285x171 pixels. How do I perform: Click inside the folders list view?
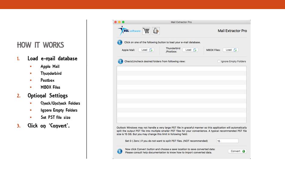(182, 94)
